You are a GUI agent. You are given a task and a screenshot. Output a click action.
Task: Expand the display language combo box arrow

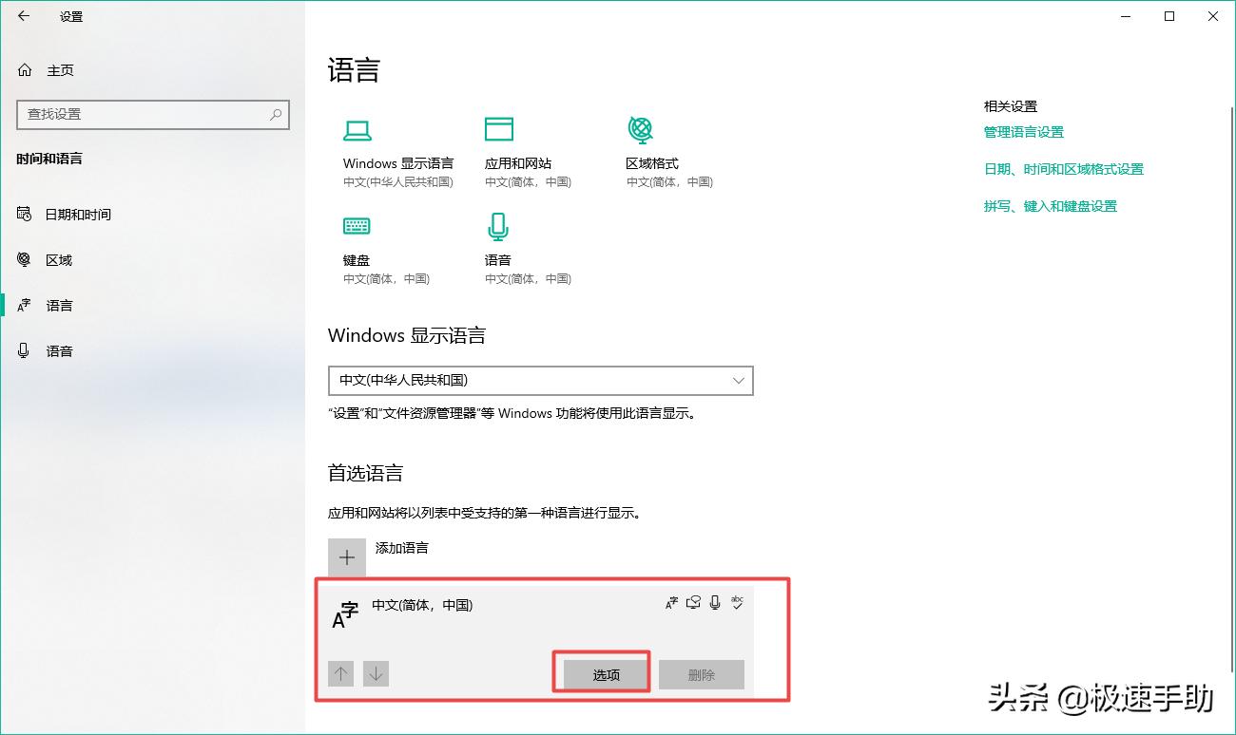click(739, 381)
